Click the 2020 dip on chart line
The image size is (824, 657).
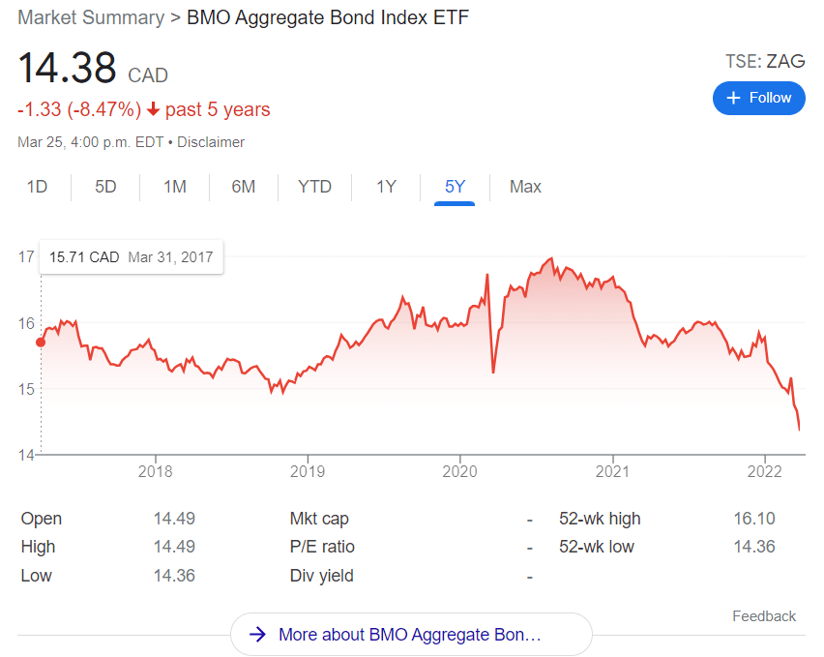coord(493,371)
